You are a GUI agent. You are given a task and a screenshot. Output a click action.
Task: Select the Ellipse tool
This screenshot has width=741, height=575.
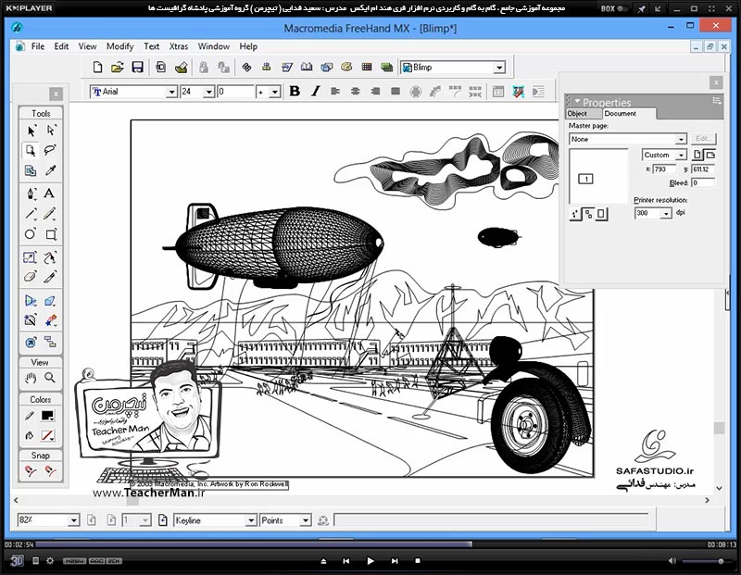click(x=31, y=234)
